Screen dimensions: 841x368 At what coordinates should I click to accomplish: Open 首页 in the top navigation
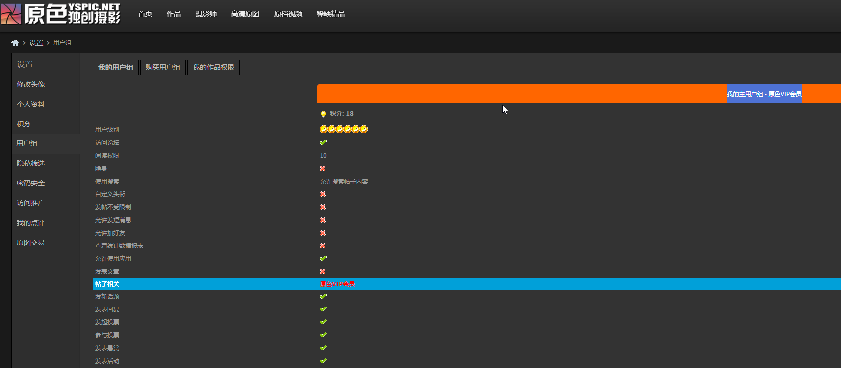[145, 14]
